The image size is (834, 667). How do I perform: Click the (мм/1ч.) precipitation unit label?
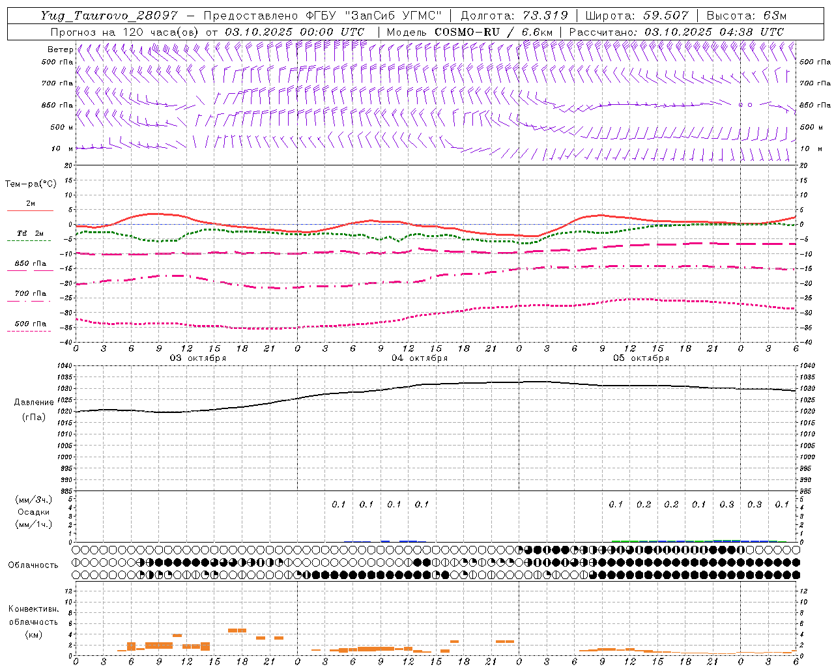coord(34,524)
